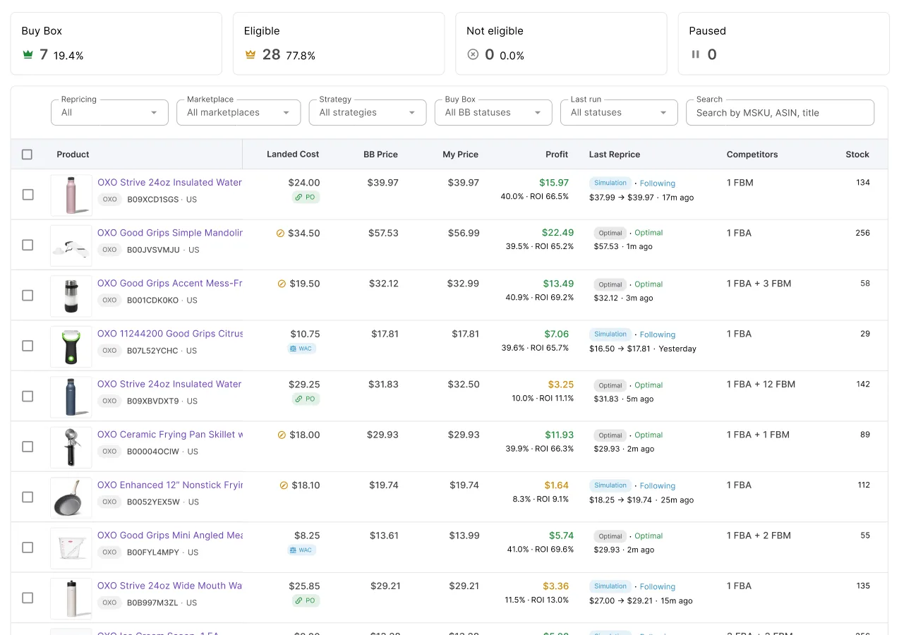Viewport: 899px width, 635px height.
Task: Open the Last run statuses dropdown
Action: (619, 112)
